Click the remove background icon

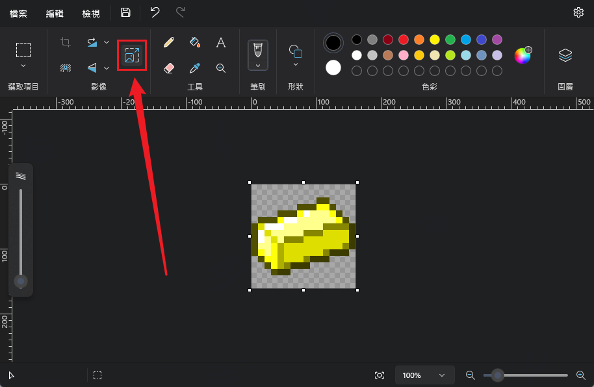66,68
